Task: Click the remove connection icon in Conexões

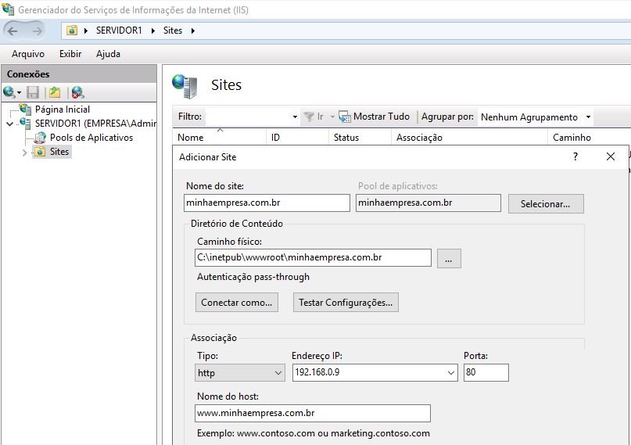Action: click(x=77, y=92)
